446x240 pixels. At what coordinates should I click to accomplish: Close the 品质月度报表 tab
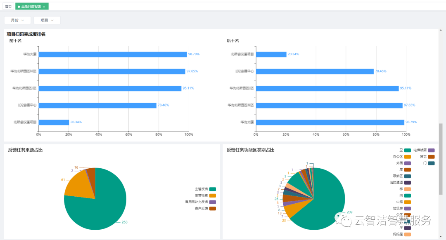[x=44, y=7]
